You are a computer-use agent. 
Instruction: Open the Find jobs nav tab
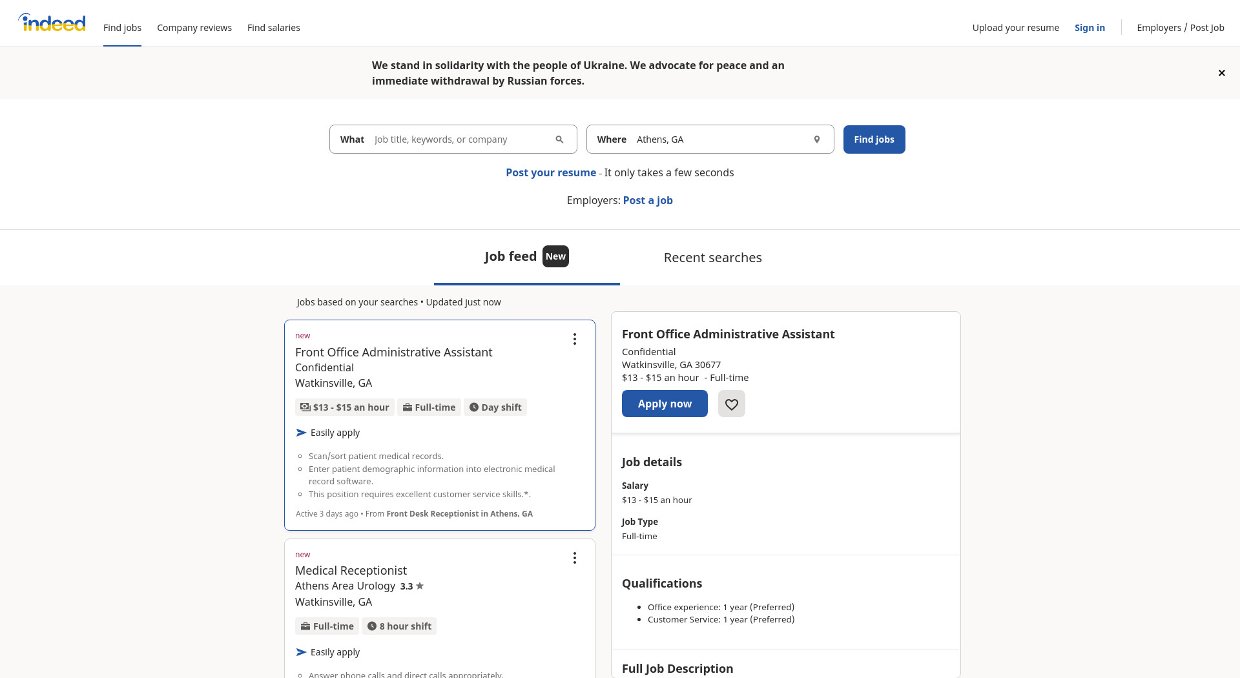122,28
